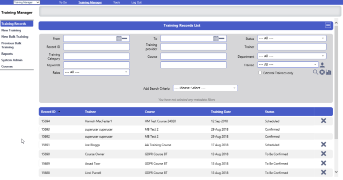This screenshot has height=180, width=343.
Task: Open record 15693
Action: pyautogui.click(x=45, y=129)
